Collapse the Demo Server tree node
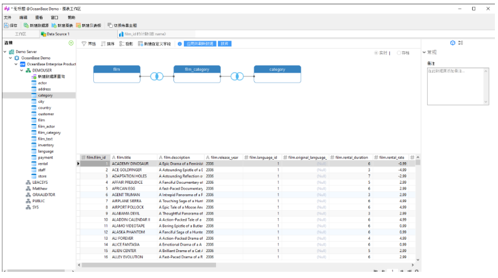The width and height of the screenshot is (498, 278). (5, 52)
